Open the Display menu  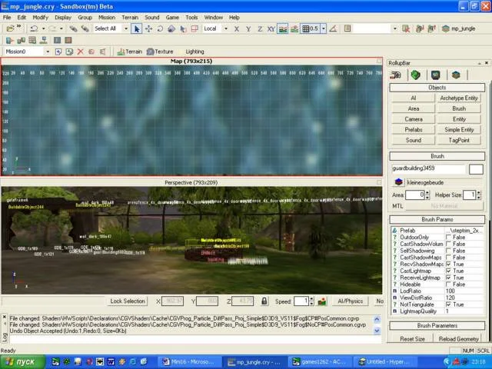click(x=63, y=18)
